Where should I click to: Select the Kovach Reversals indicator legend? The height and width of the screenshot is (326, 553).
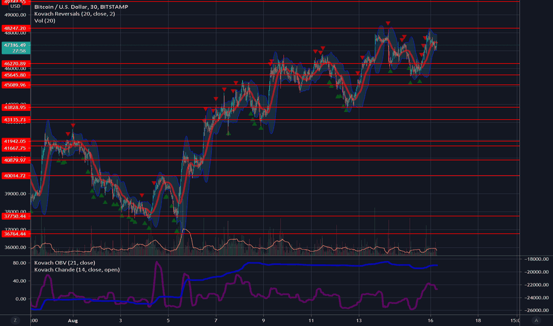(x=74, y=14)
